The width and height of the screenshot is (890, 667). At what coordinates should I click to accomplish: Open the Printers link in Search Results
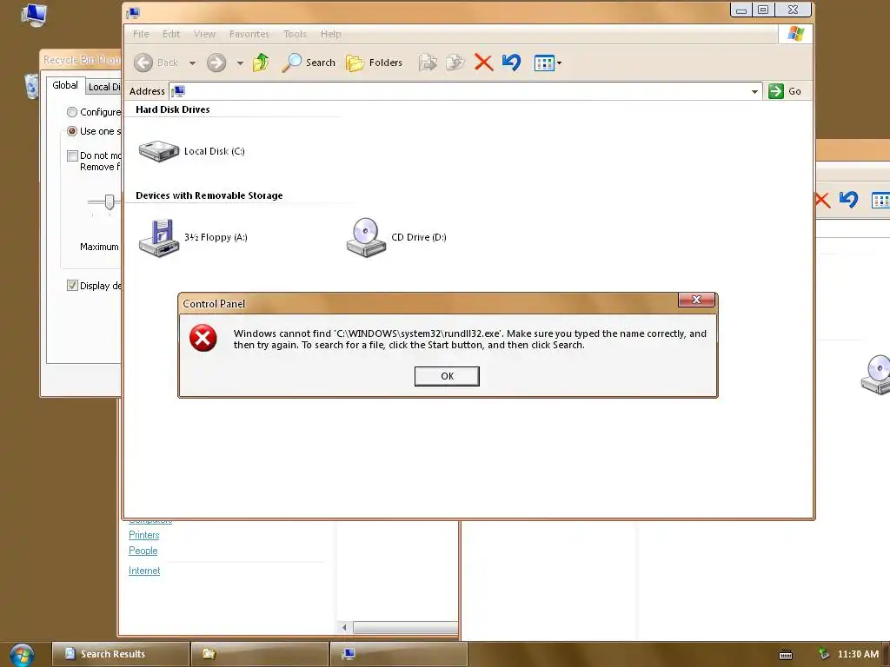tap(143, 535)
